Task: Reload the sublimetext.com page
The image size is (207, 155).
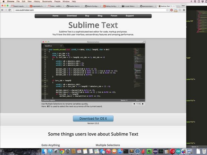Action: click(x=9, y=10)
